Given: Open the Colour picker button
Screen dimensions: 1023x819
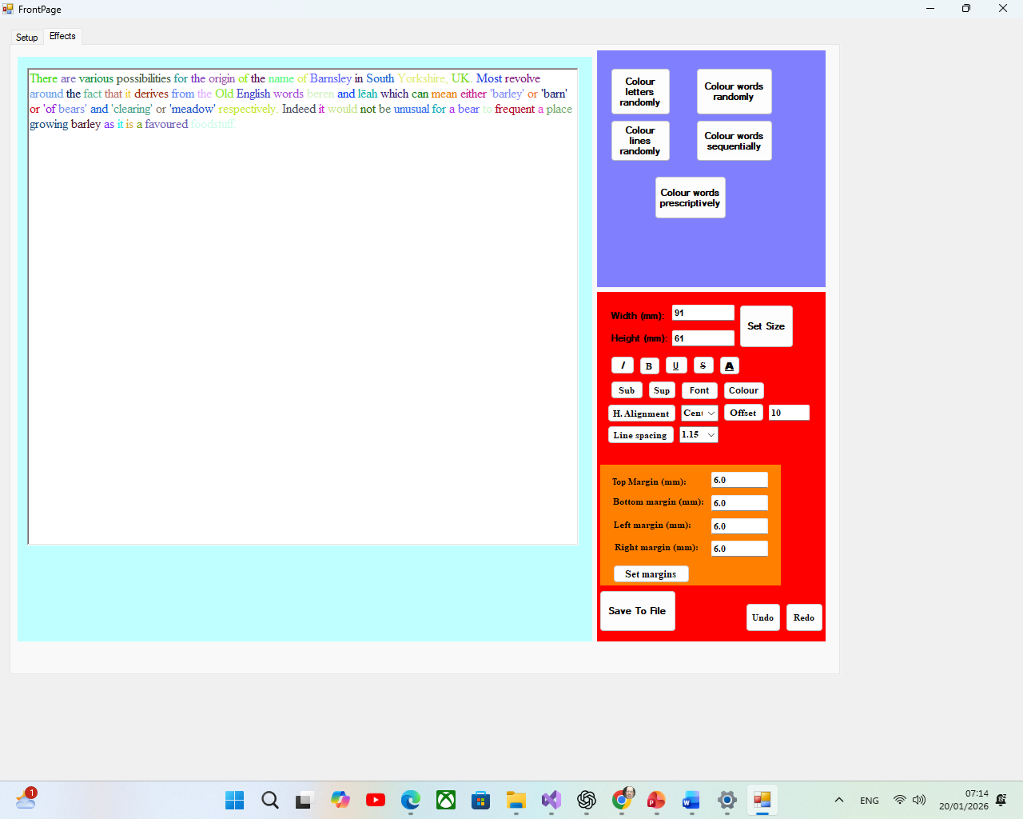Looking at the screenshot, I should [743, 390].
